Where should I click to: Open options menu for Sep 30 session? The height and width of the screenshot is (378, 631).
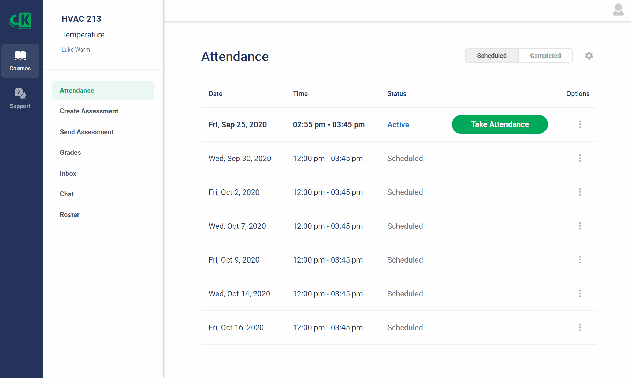580,158
